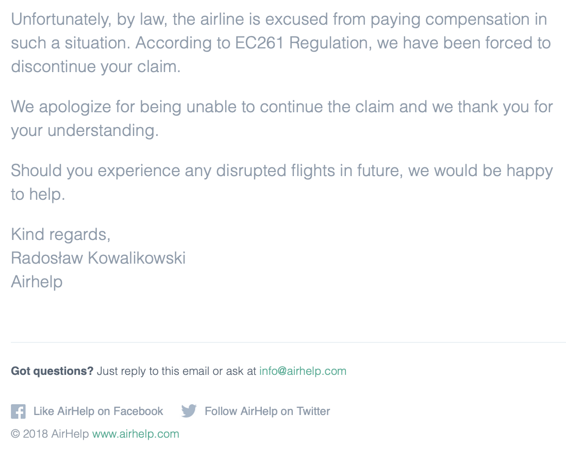Click the info@airhelp.com email address
The image size is (566, 449).
pos(303,371)
